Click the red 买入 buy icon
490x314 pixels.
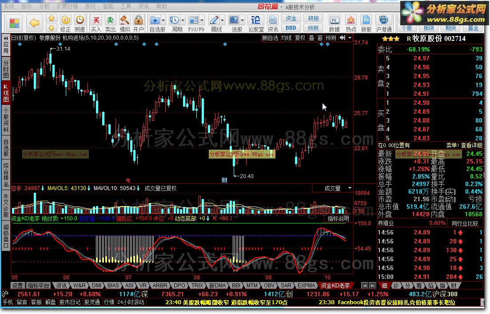pyautogui.click(x=96, y=20)
